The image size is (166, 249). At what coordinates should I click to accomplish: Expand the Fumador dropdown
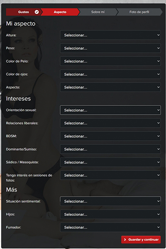tap(110, 227)
